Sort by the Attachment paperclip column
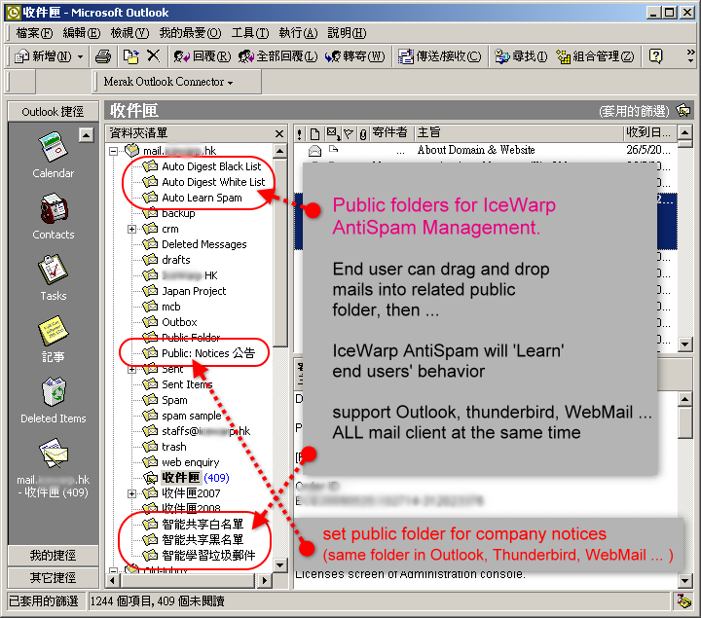 tap(363, 133)
